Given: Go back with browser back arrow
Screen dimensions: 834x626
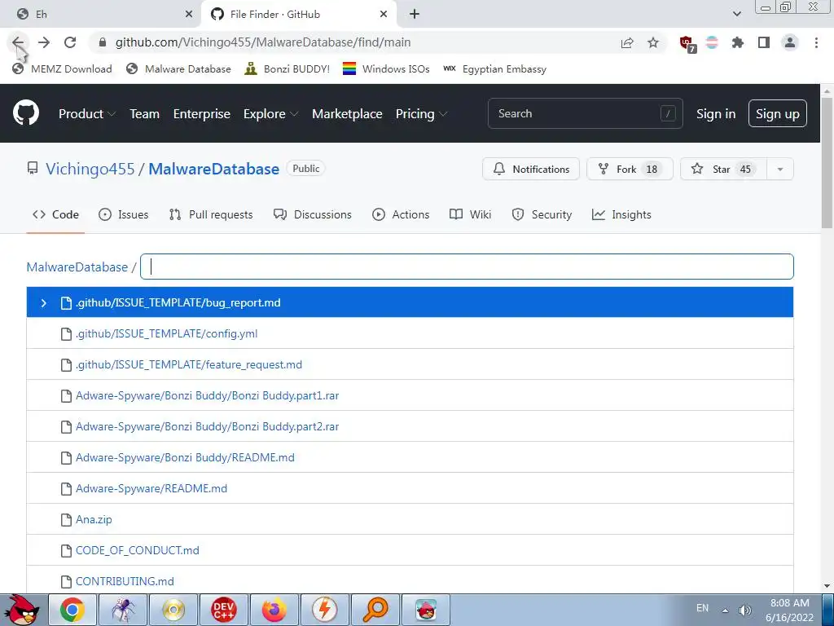Looking at the screenshot, I should 18,42.
